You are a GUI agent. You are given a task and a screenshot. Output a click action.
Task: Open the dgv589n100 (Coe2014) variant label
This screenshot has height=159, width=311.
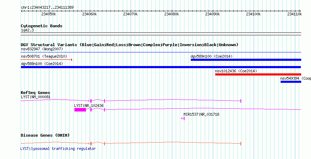(x=211, y=56)
